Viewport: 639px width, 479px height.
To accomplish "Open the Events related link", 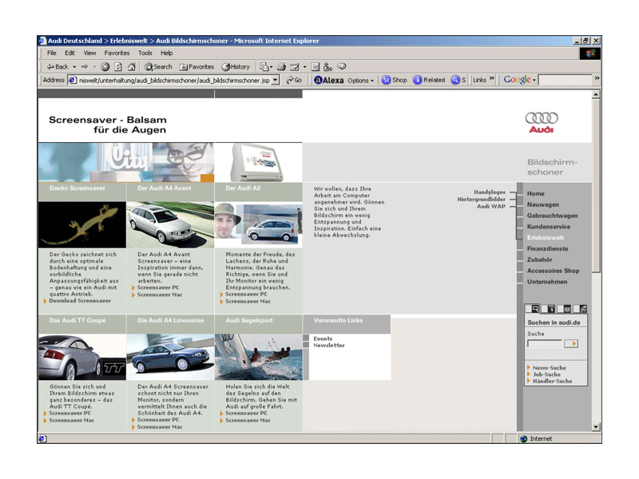I will tap(323, 338).
